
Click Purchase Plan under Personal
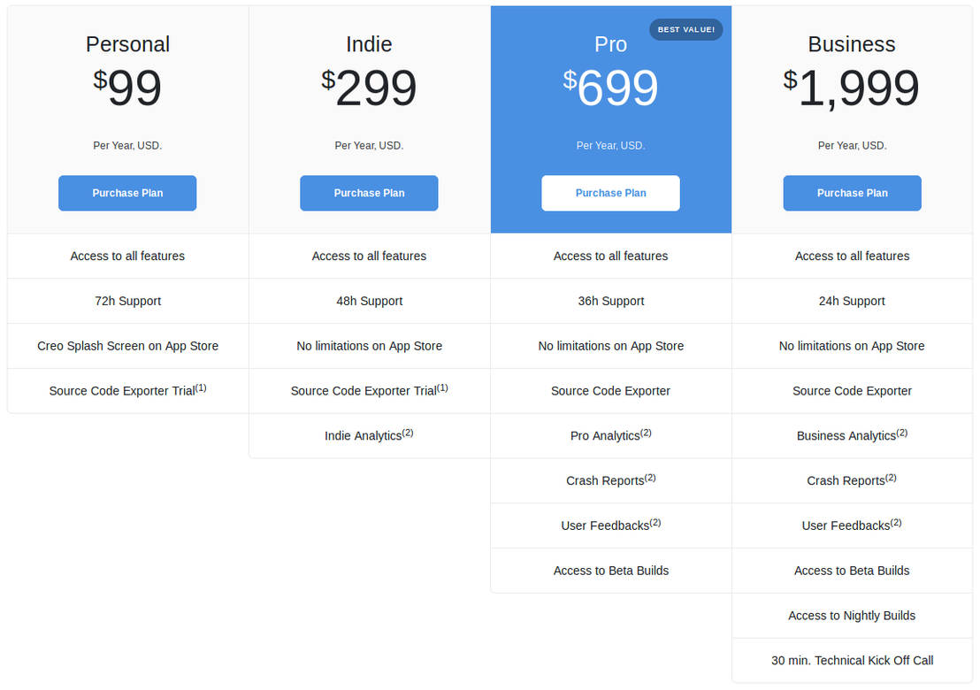point(127,193)
